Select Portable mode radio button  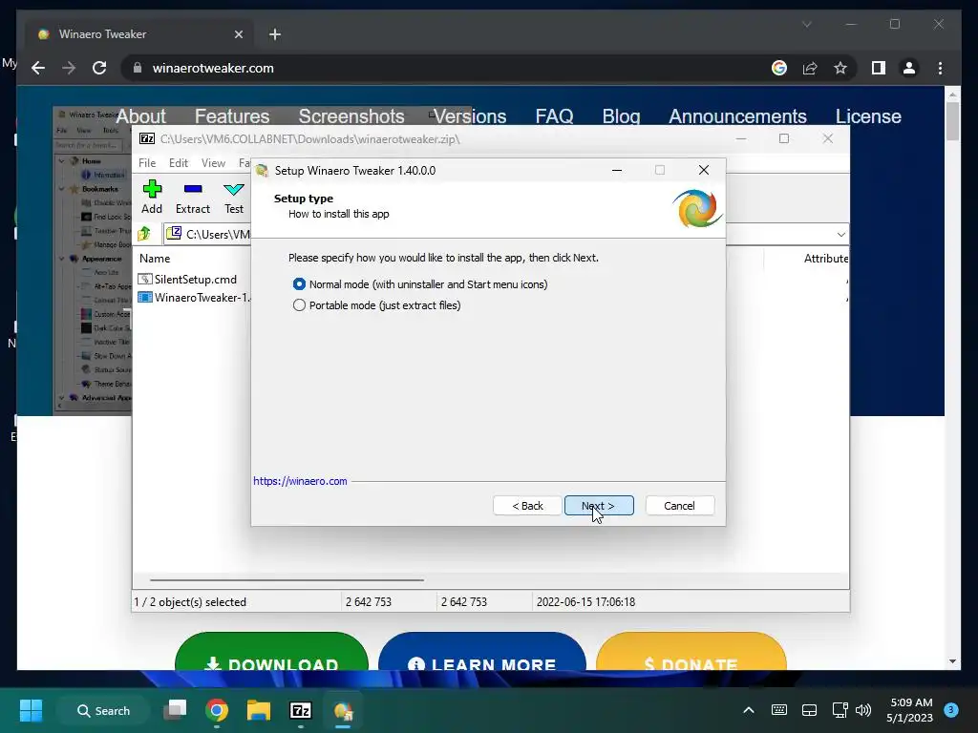pos(299,305)
